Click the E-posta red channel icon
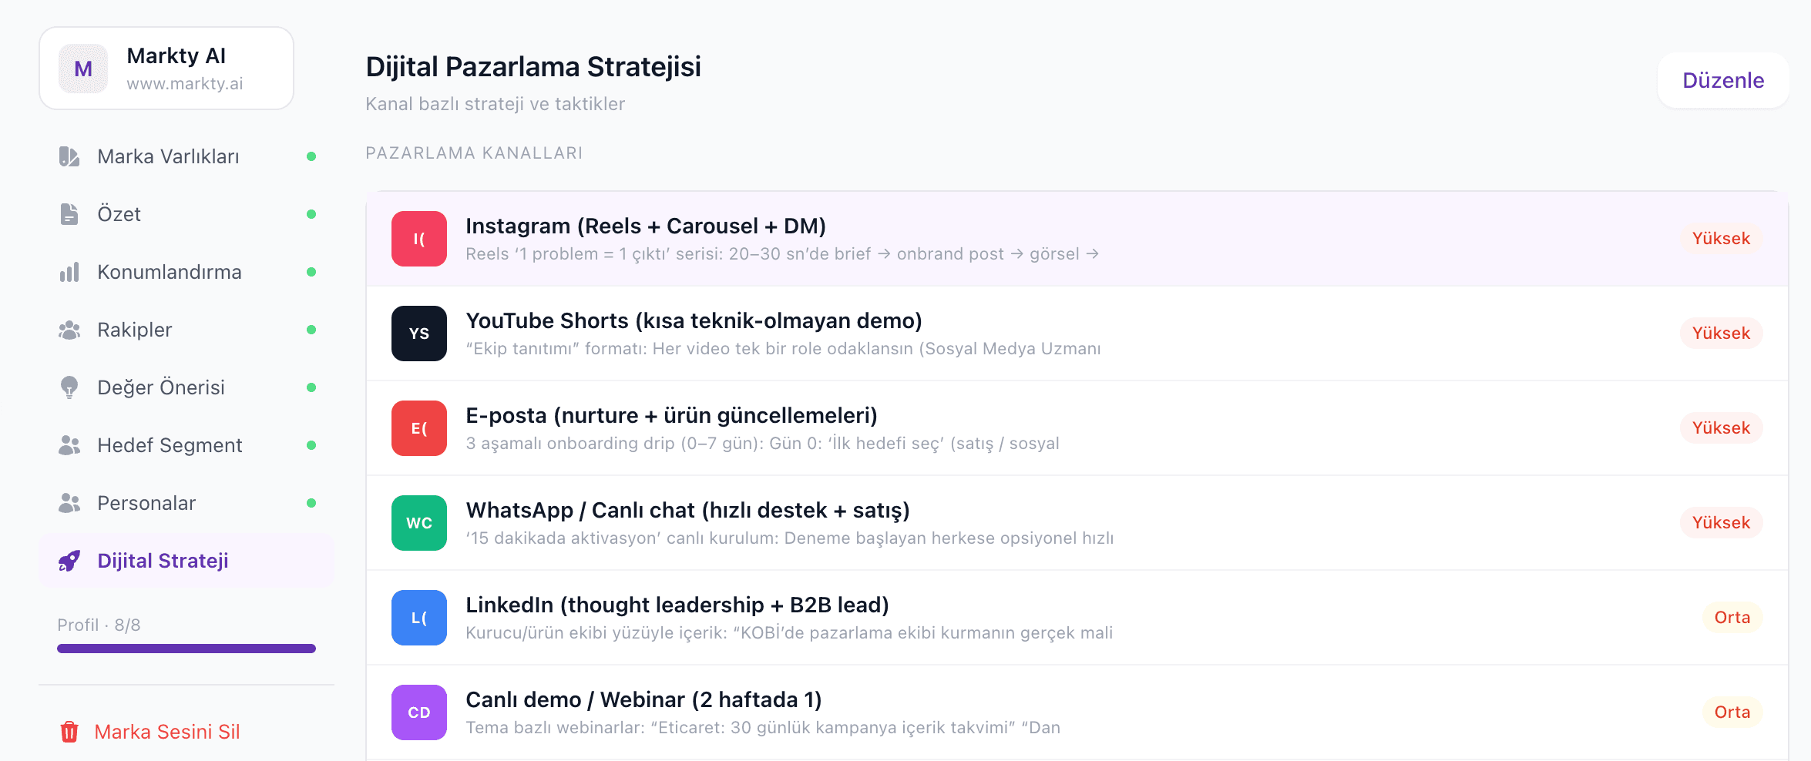The width and height of the screenshot is (1811, 761). 418,427
